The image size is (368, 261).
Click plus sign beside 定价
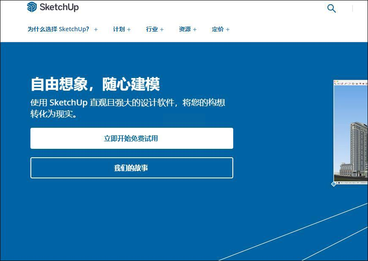pos(227,30)
